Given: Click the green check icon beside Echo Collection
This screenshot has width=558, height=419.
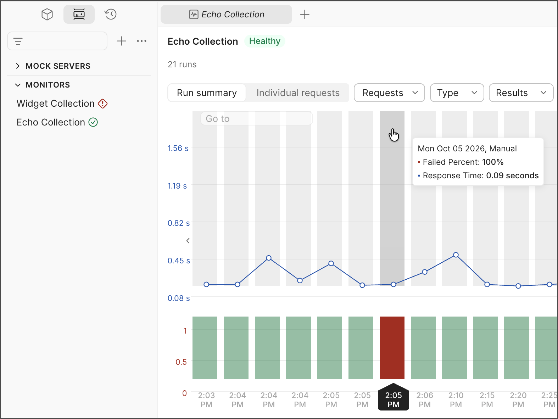Looking at the screenshot, I should [93, 122].
